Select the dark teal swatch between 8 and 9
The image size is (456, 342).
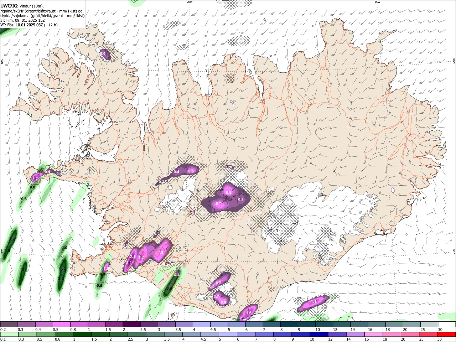(289, 324)
